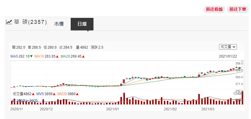Screen dimensions: 251x119
Task: Click the change value 漲跌 2.5
Action: pos(97,47)
